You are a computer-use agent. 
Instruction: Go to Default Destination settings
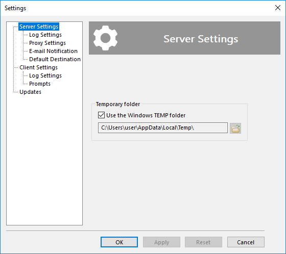tap(55, 59)
